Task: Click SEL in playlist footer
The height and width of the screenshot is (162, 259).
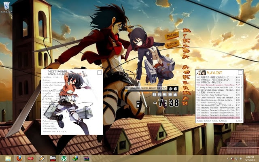Action: (x=214, y=121)
